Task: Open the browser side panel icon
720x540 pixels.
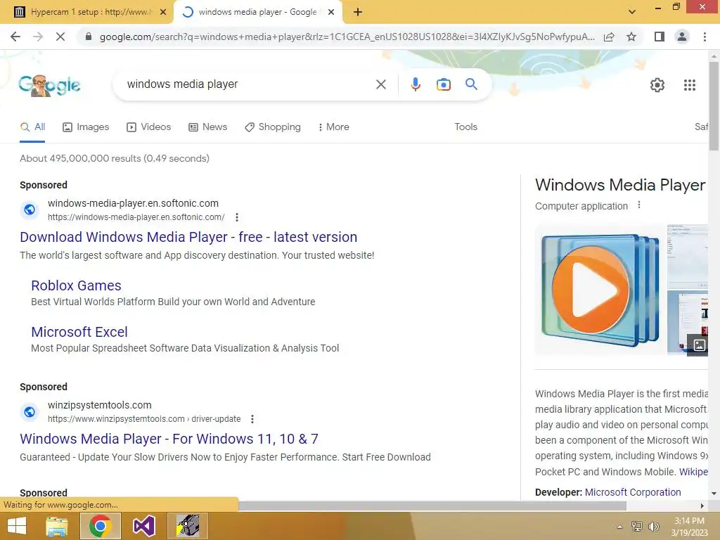Action: tap(660, 37)
